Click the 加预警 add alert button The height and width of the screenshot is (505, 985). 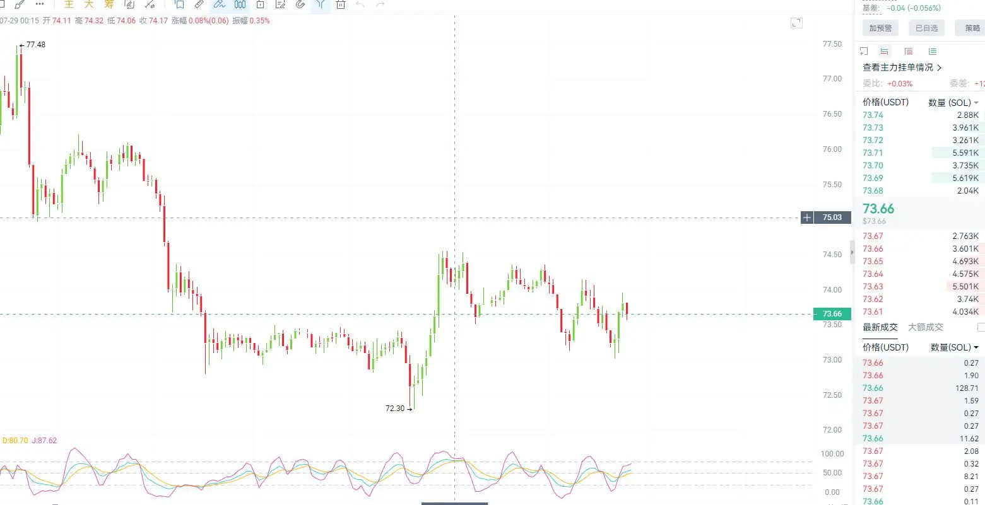(x=880, y=28)
